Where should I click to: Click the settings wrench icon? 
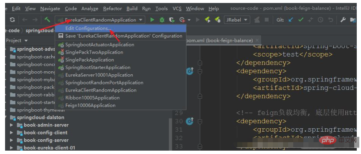tap(343, 20)
